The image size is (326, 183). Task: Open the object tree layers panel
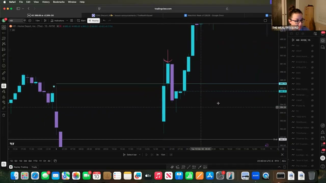(x=323, y=41)
